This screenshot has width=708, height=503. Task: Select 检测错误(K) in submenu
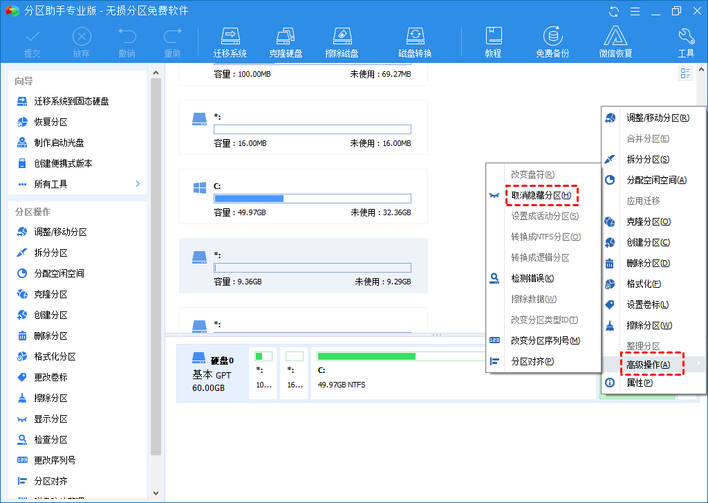pyautogui.click(x=543, y=278)
